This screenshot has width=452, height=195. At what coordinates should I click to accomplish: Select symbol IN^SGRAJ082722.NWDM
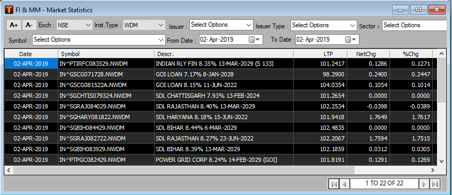(93, 138)
